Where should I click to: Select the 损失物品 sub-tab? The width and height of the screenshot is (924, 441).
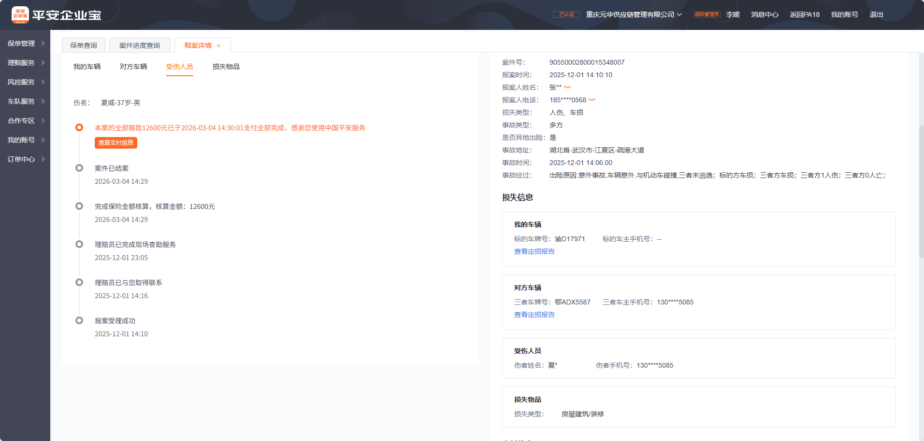pyautogui.click(x=226, y=67)
